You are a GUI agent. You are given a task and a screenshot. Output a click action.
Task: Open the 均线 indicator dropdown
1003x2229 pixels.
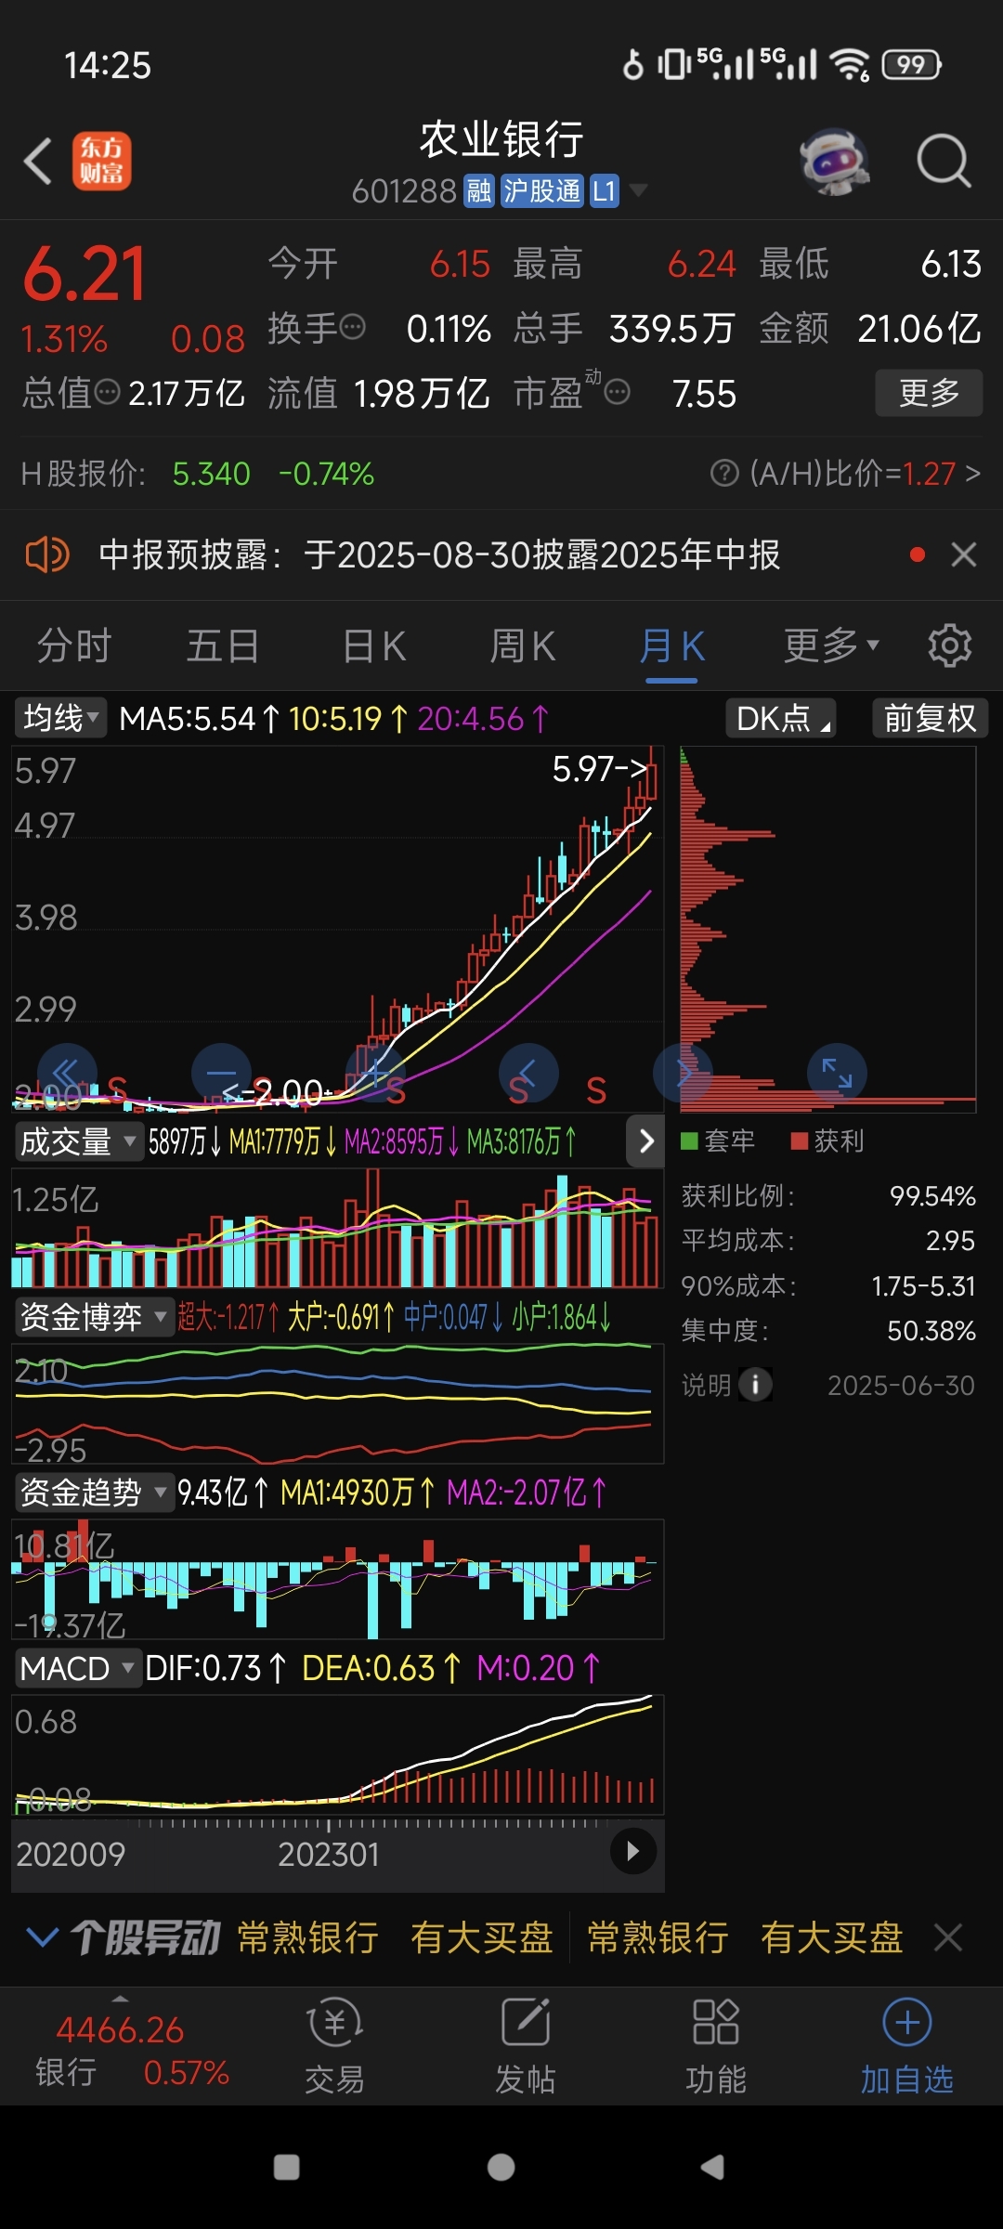[60, 718]
